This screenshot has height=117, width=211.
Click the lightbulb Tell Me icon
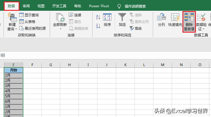tap(119, 6)
